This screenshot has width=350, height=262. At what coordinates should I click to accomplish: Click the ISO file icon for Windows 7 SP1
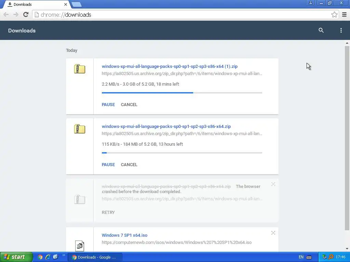80,246
